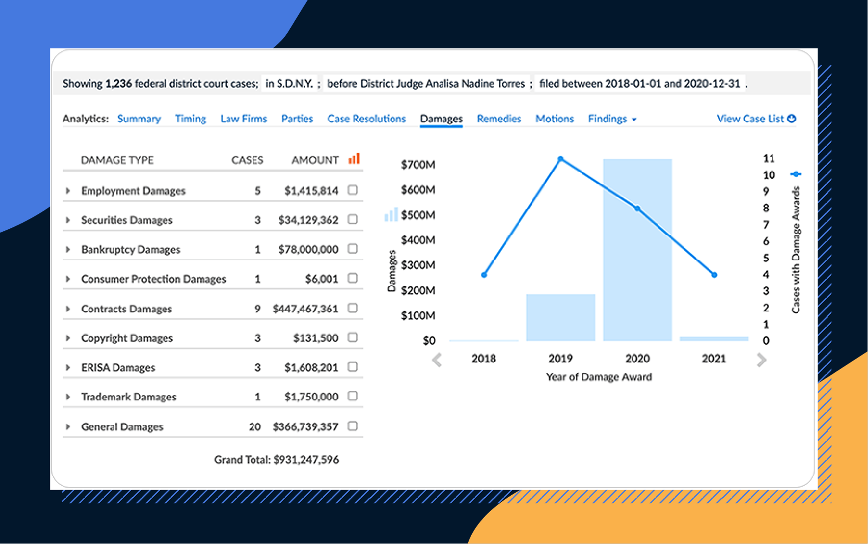
Task: Click the $1,415,814 Employment amount
Action: (x=311, y=190)
